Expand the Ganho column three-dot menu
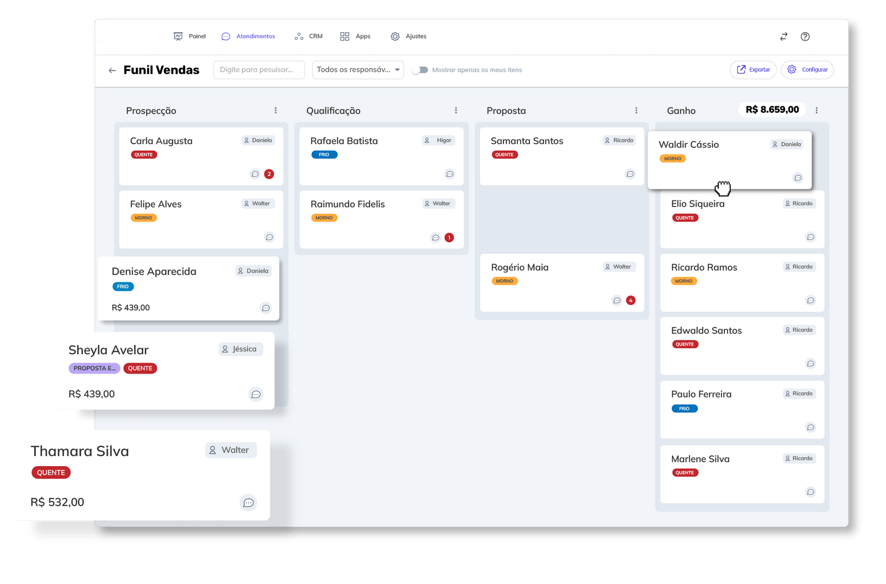886x584 pixels. [x=816, y=111]
